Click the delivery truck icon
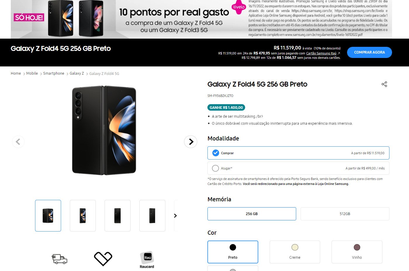409x271 pixels. [60, 259]
